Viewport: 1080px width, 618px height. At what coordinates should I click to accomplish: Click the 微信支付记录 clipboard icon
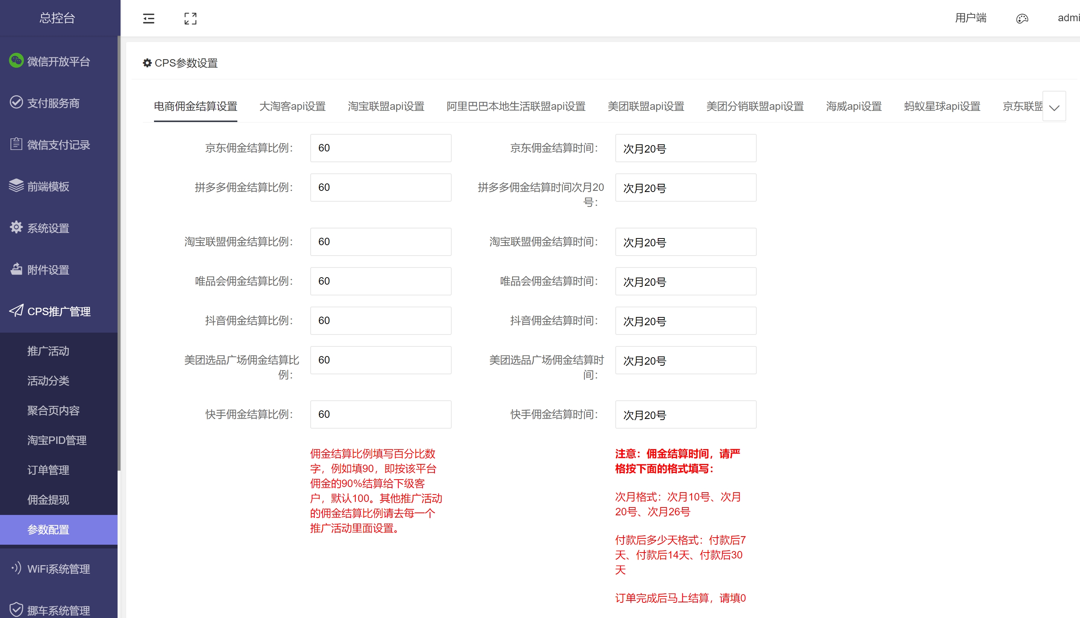pyautogui.click(x=16, y=144)
